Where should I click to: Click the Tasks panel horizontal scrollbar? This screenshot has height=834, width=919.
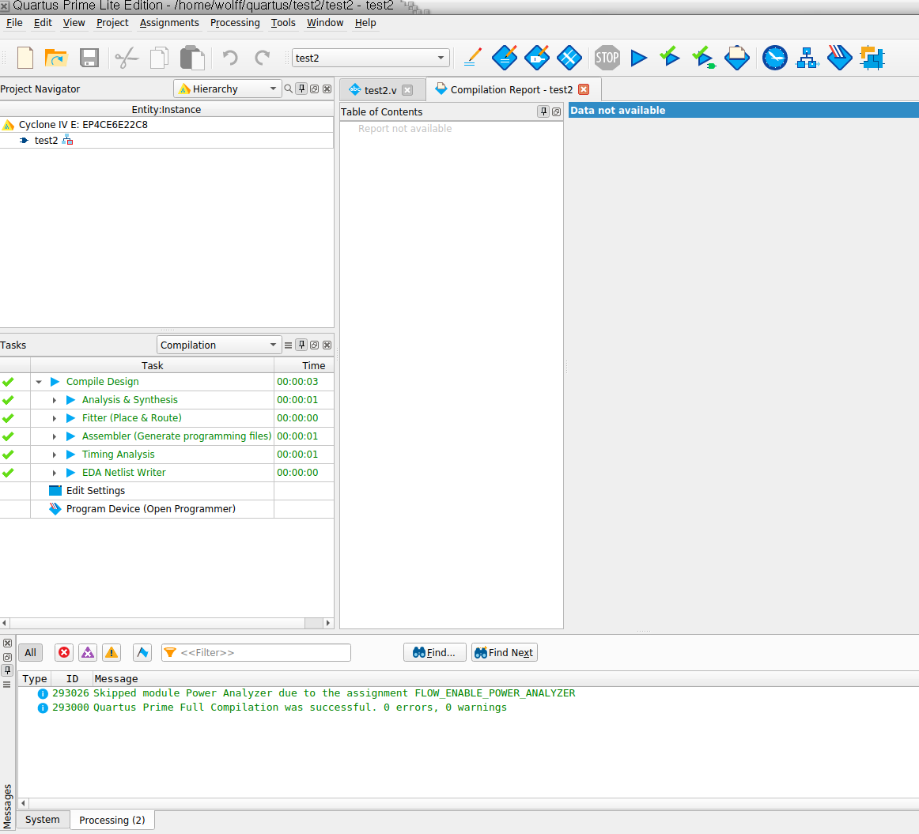pyautogui.click(x=157, y=623)
